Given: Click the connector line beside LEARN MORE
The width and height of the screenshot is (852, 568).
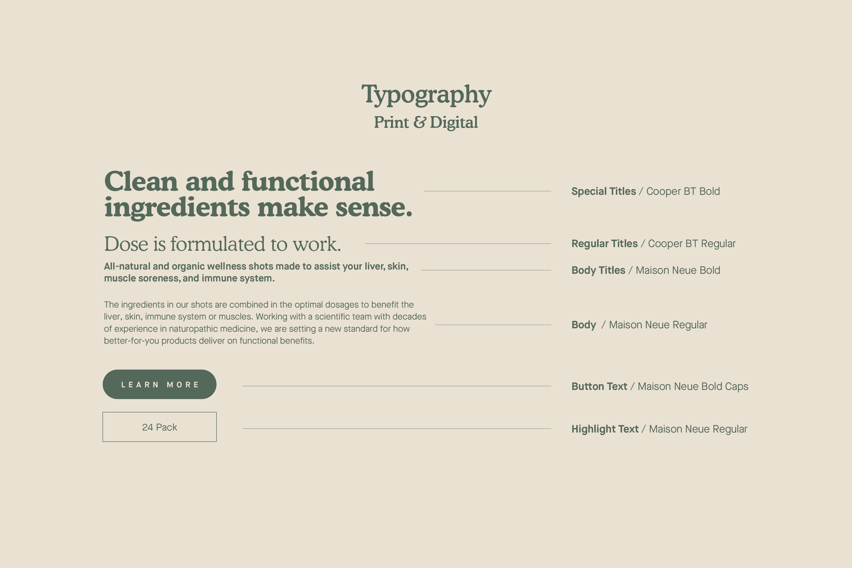Looking at the screenshot, I should (x=396, y=386).
